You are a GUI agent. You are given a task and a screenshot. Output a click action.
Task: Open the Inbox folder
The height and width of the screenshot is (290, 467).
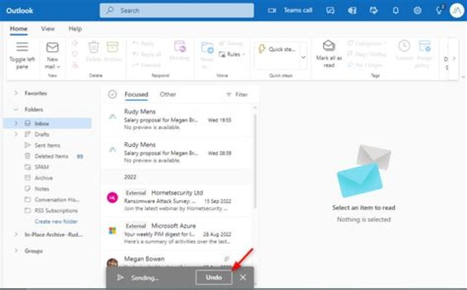click(x=47, y=123)
